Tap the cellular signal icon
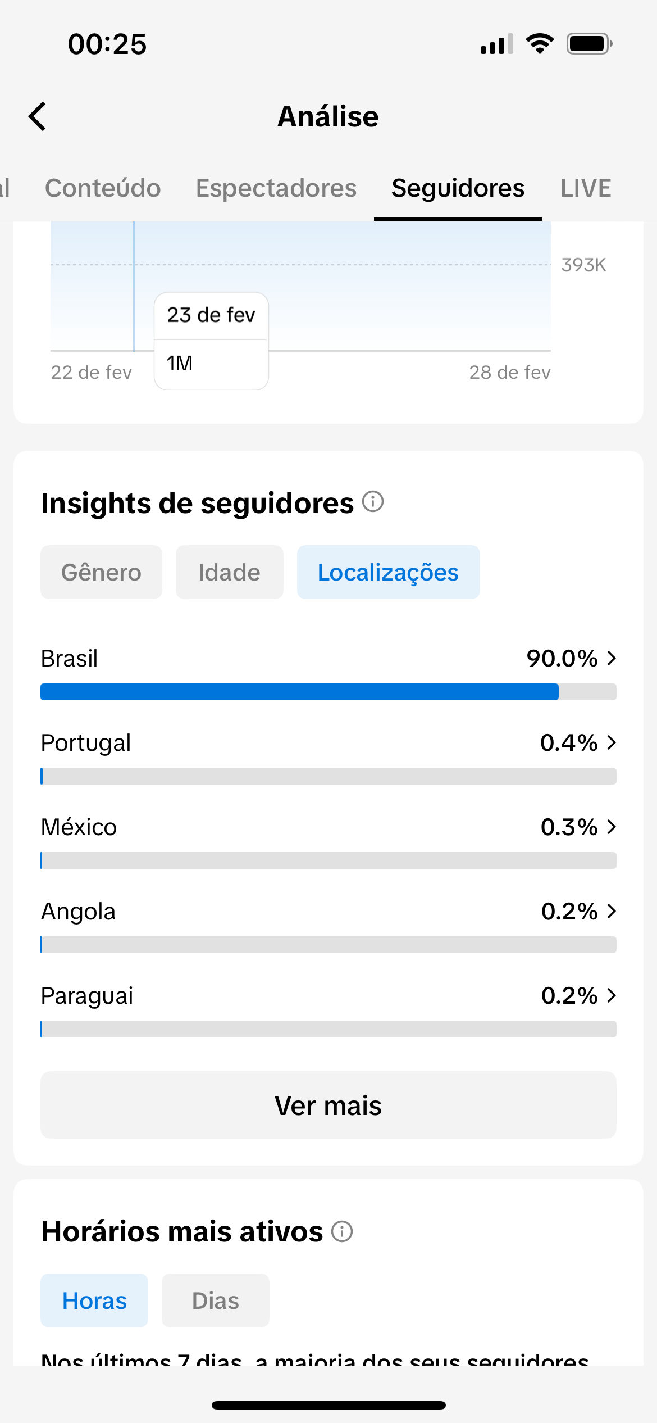 (x=496, y=43)
